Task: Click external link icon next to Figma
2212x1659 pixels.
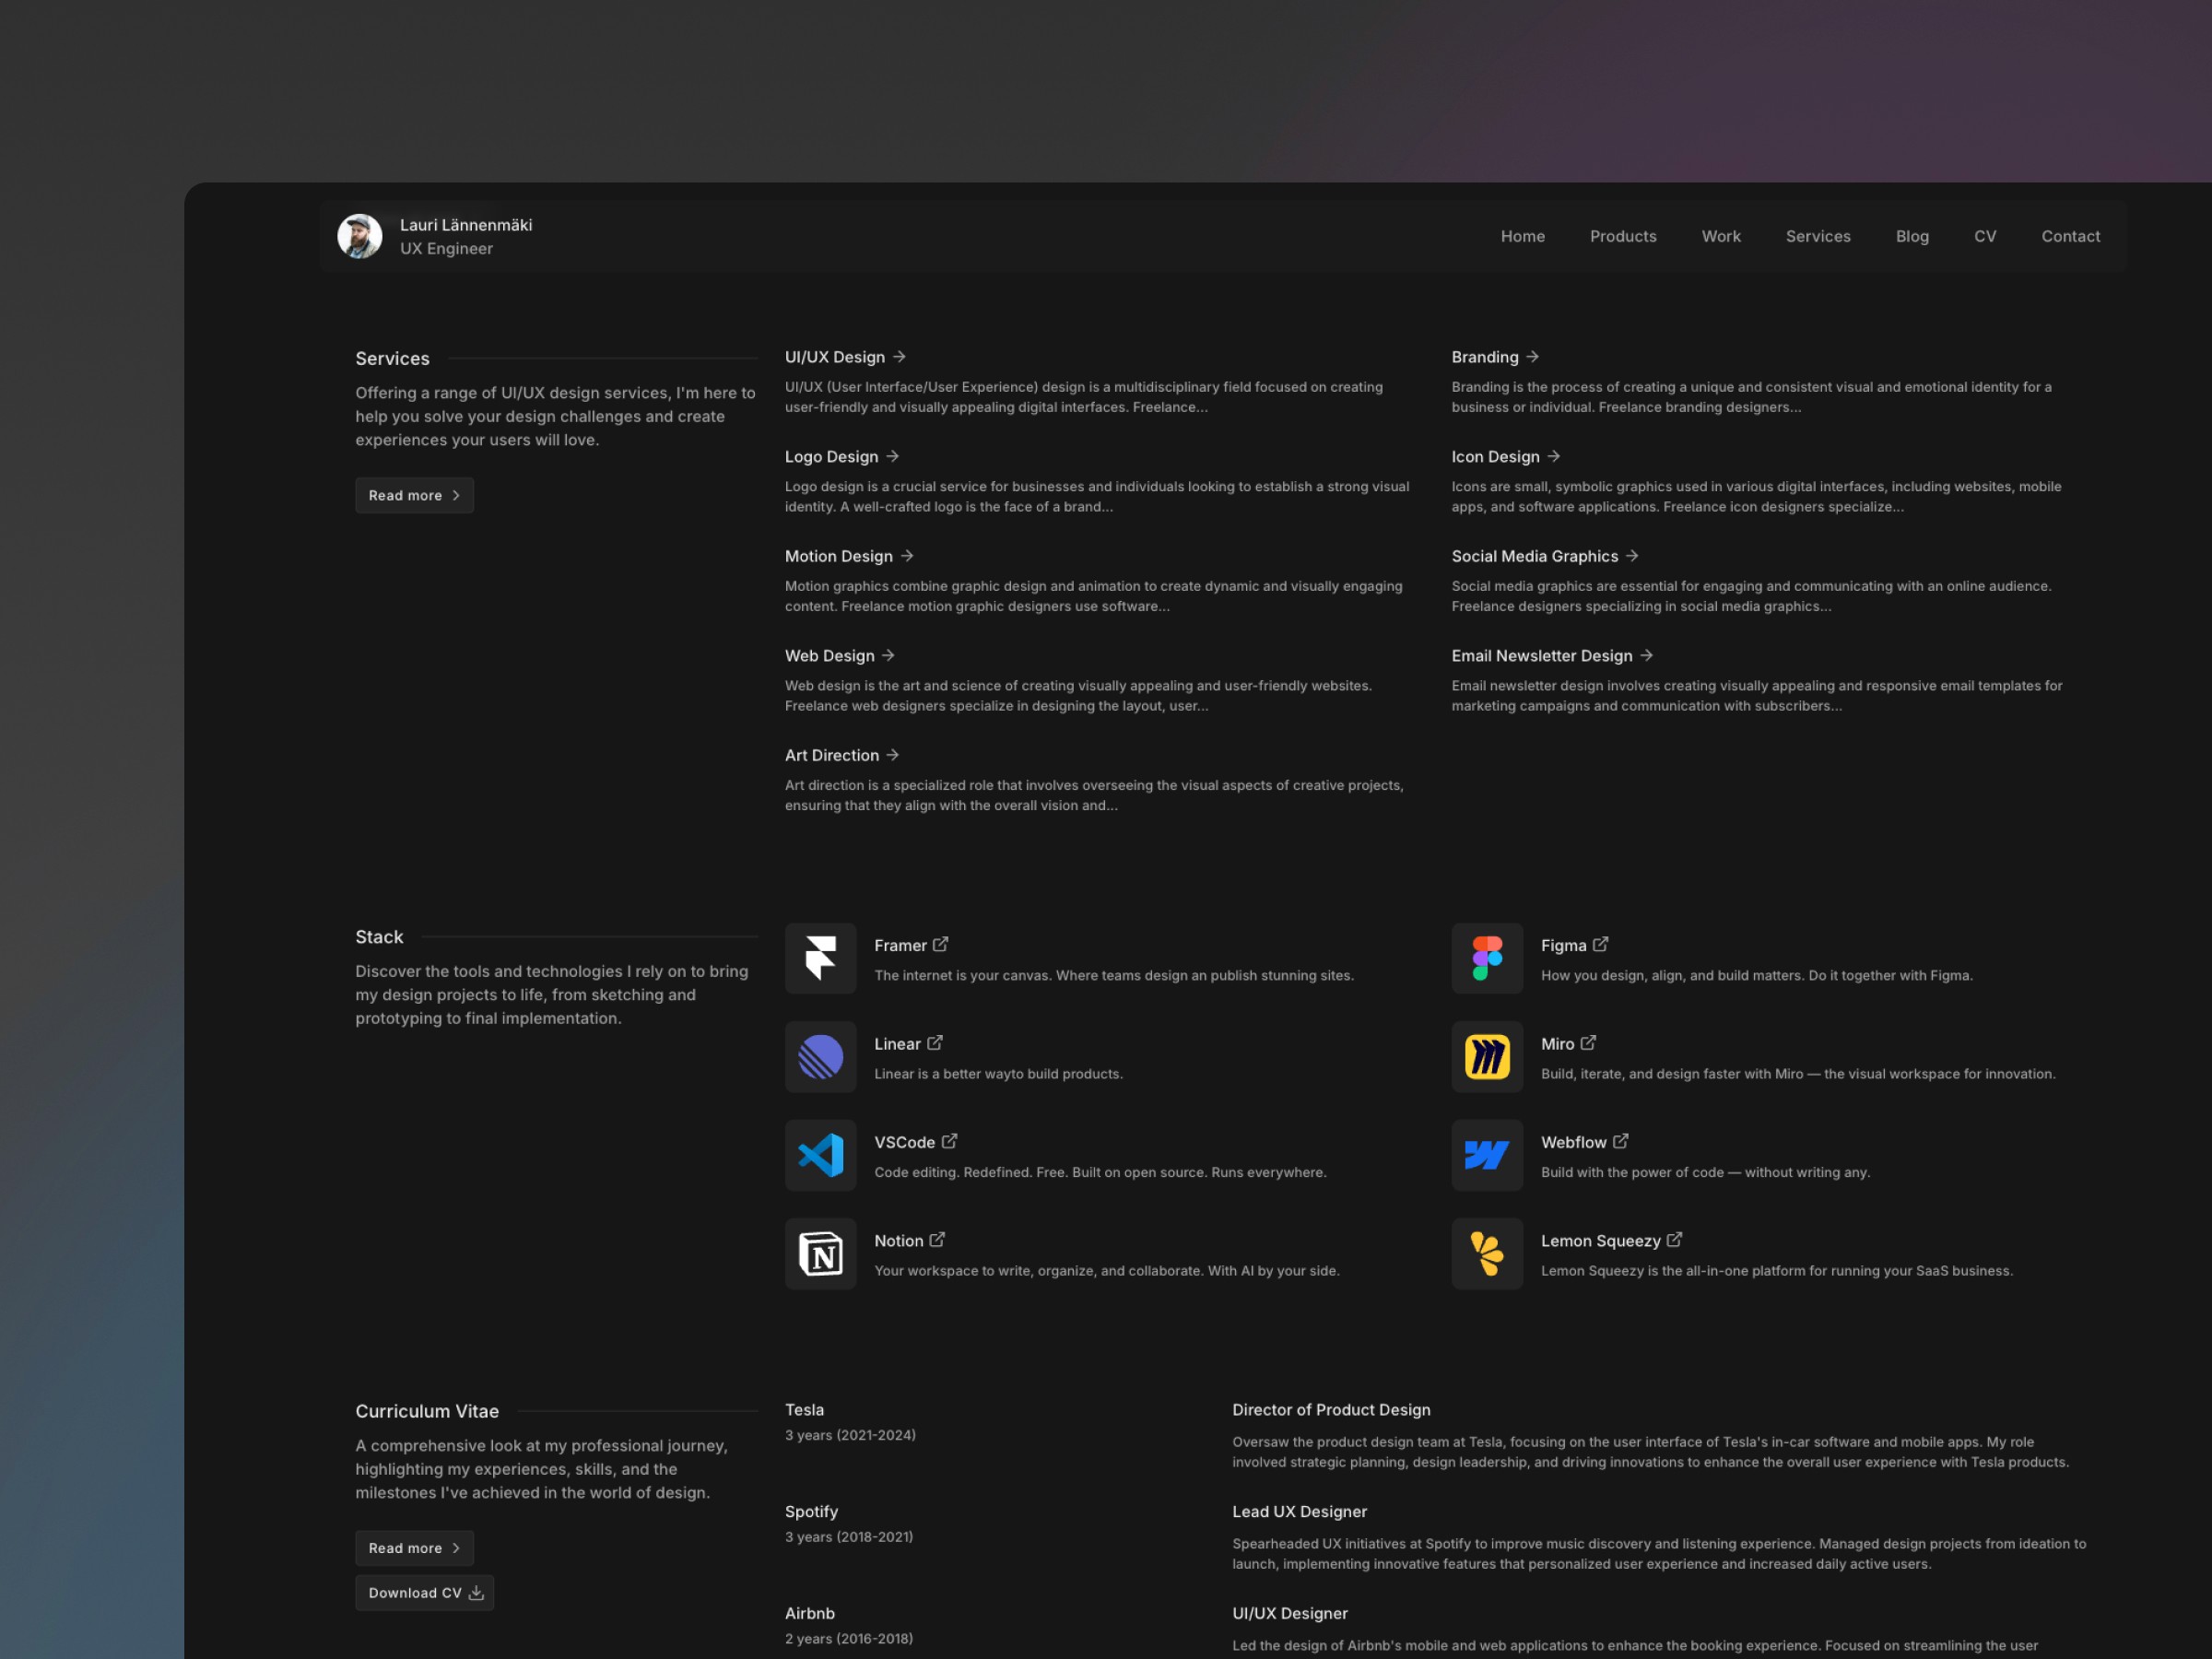Action: [1600, 944]
